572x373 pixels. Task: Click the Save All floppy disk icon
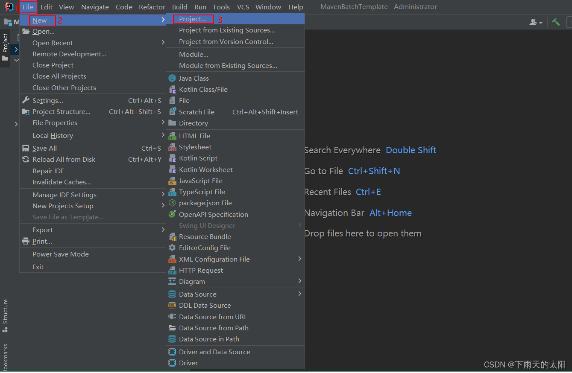pos(26,148)
